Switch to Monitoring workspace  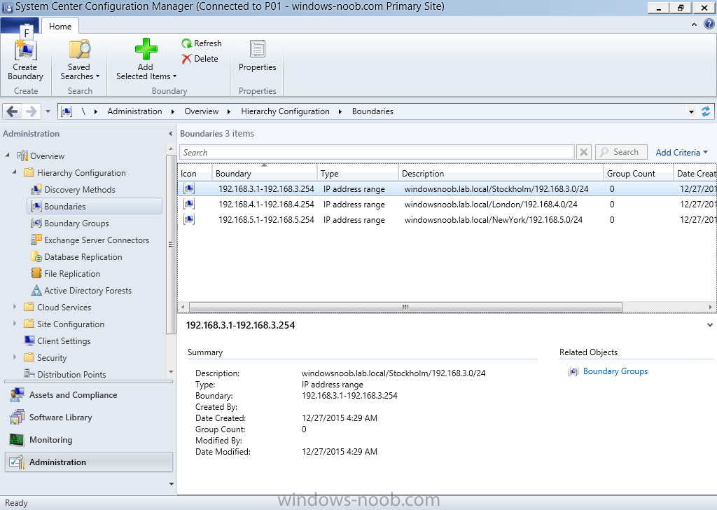click(89, 439)
